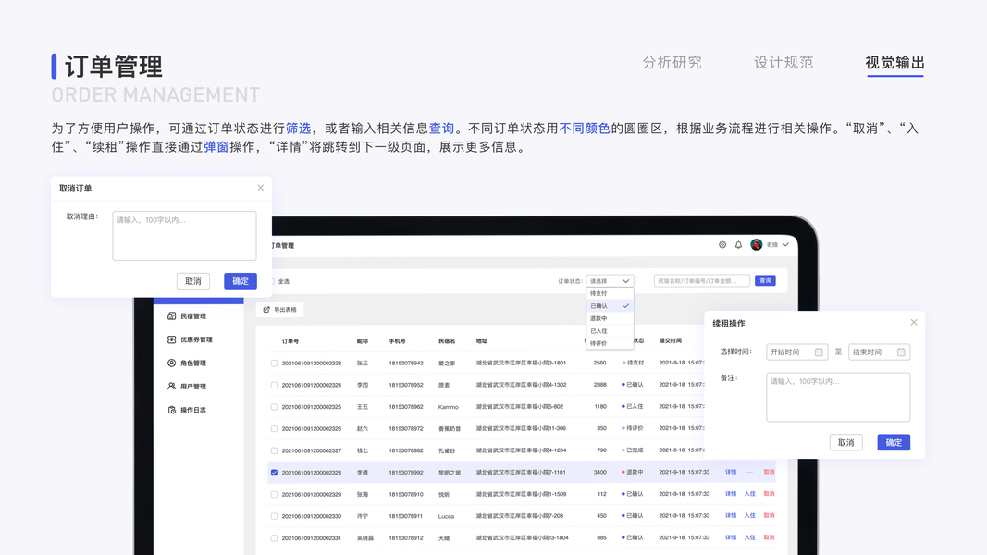Open 详情 for order 20210610912000002330
987x555 pixels.
tap(730, 515)
